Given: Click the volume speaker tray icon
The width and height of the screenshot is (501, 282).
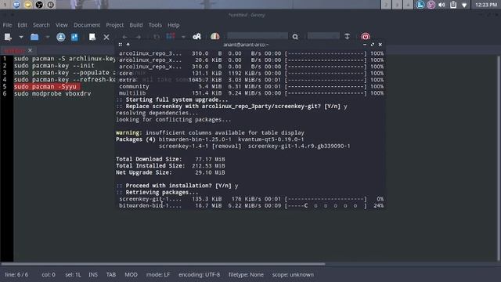Looking at the screenshot, I should coord(442,5).
